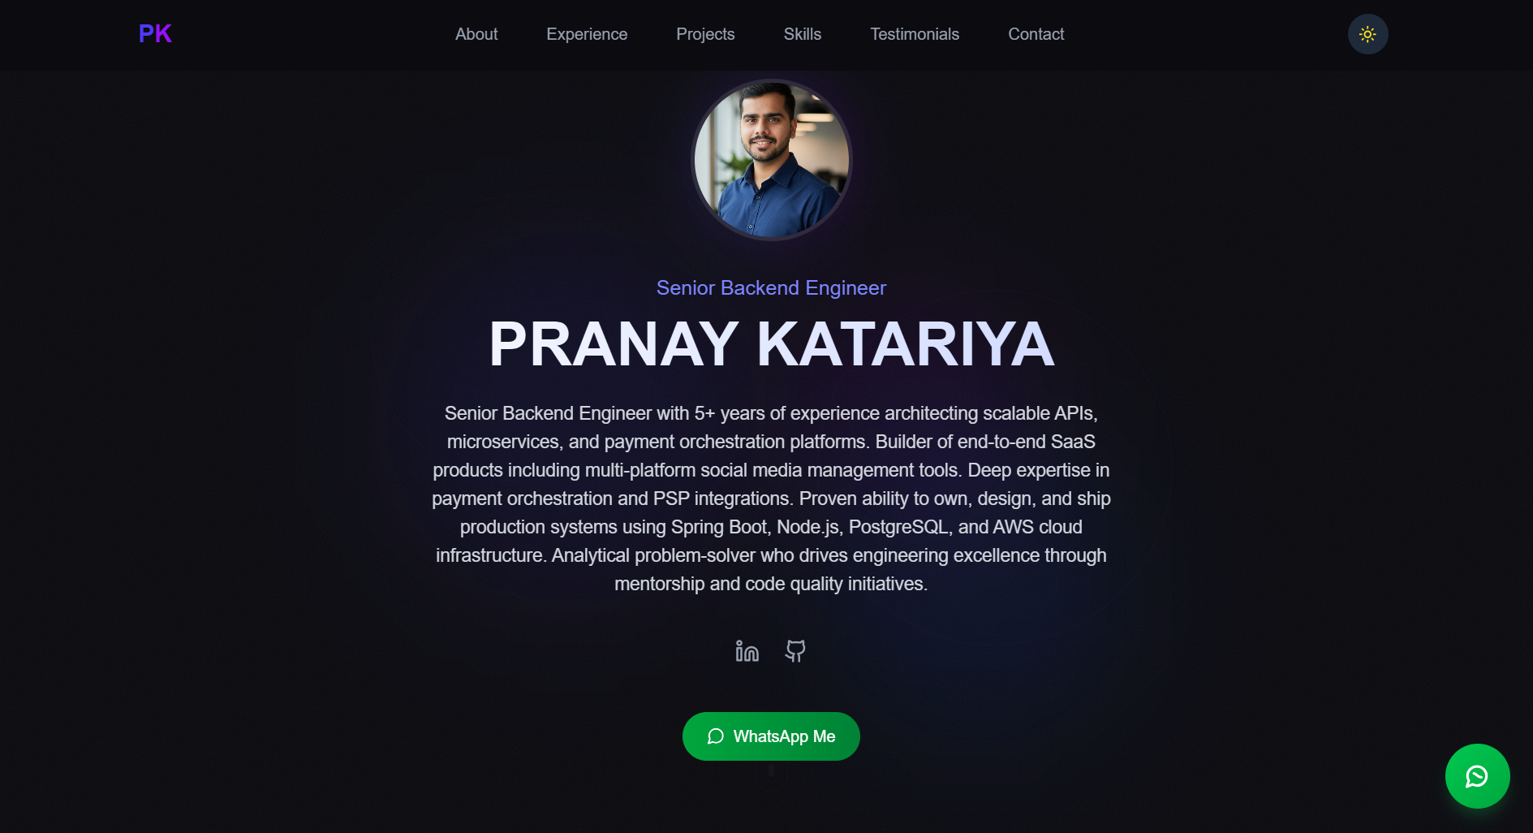
Task: Select Testimonials in the navigation bar
Action: 915,34
